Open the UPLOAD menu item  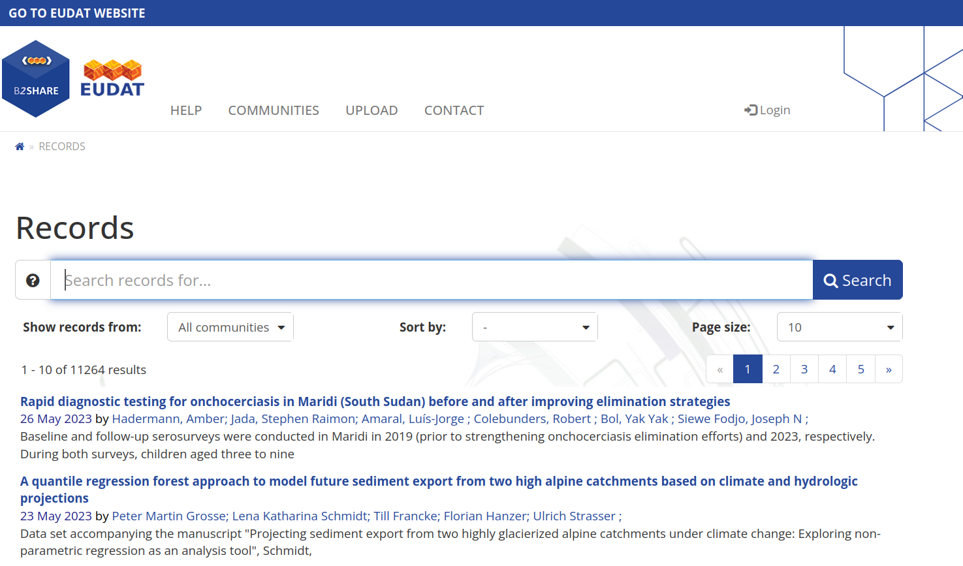tap(371, 110)
